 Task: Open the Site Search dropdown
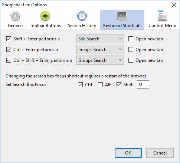pyautogui.click(x=100, y=39)
